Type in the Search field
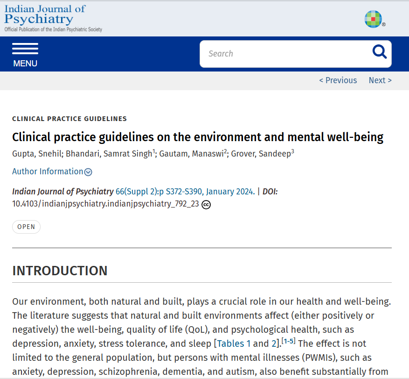This screenshot has width=409, height=379. tap(284, 54)
